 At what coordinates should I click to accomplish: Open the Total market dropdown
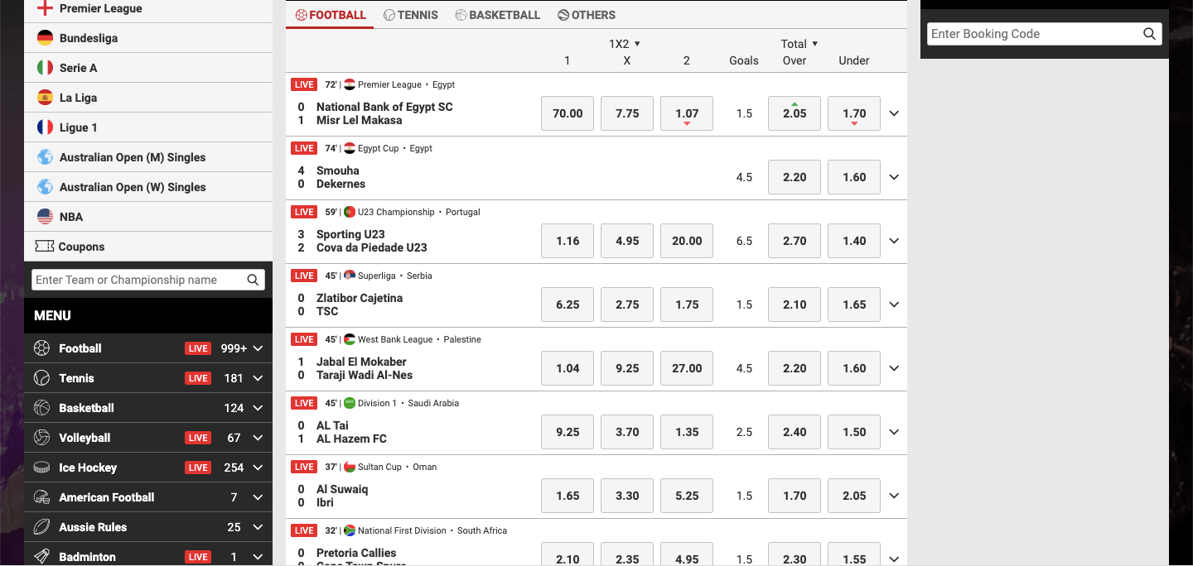pos(800,43)
